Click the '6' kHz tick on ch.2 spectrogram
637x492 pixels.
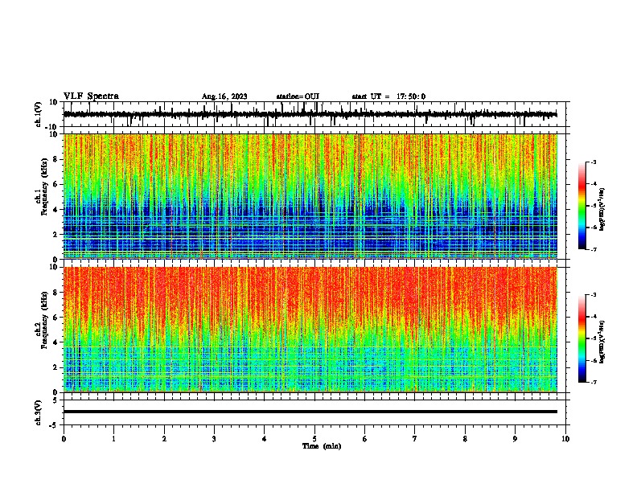pos(55,318)
